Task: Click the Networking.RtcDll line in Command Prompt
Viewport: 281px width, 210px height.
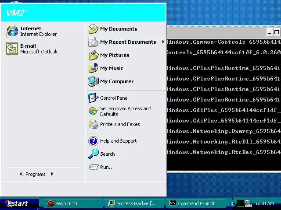Action: coord(224,142)
